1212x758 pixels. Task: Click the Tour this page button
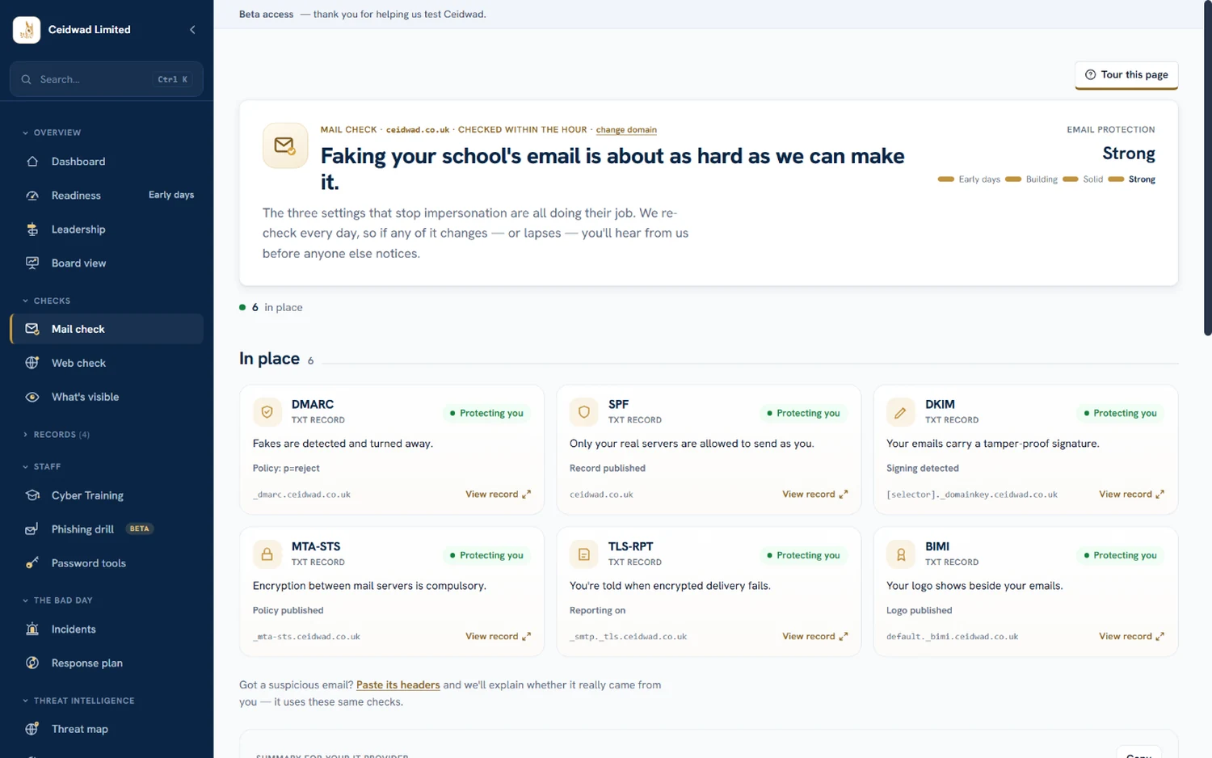[1126, 75]
